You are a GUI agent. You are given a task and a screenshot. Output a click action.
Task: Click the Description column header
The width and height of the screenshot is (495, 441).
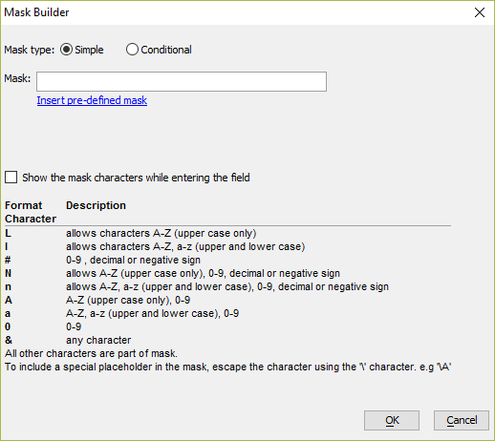coord(96,205)
